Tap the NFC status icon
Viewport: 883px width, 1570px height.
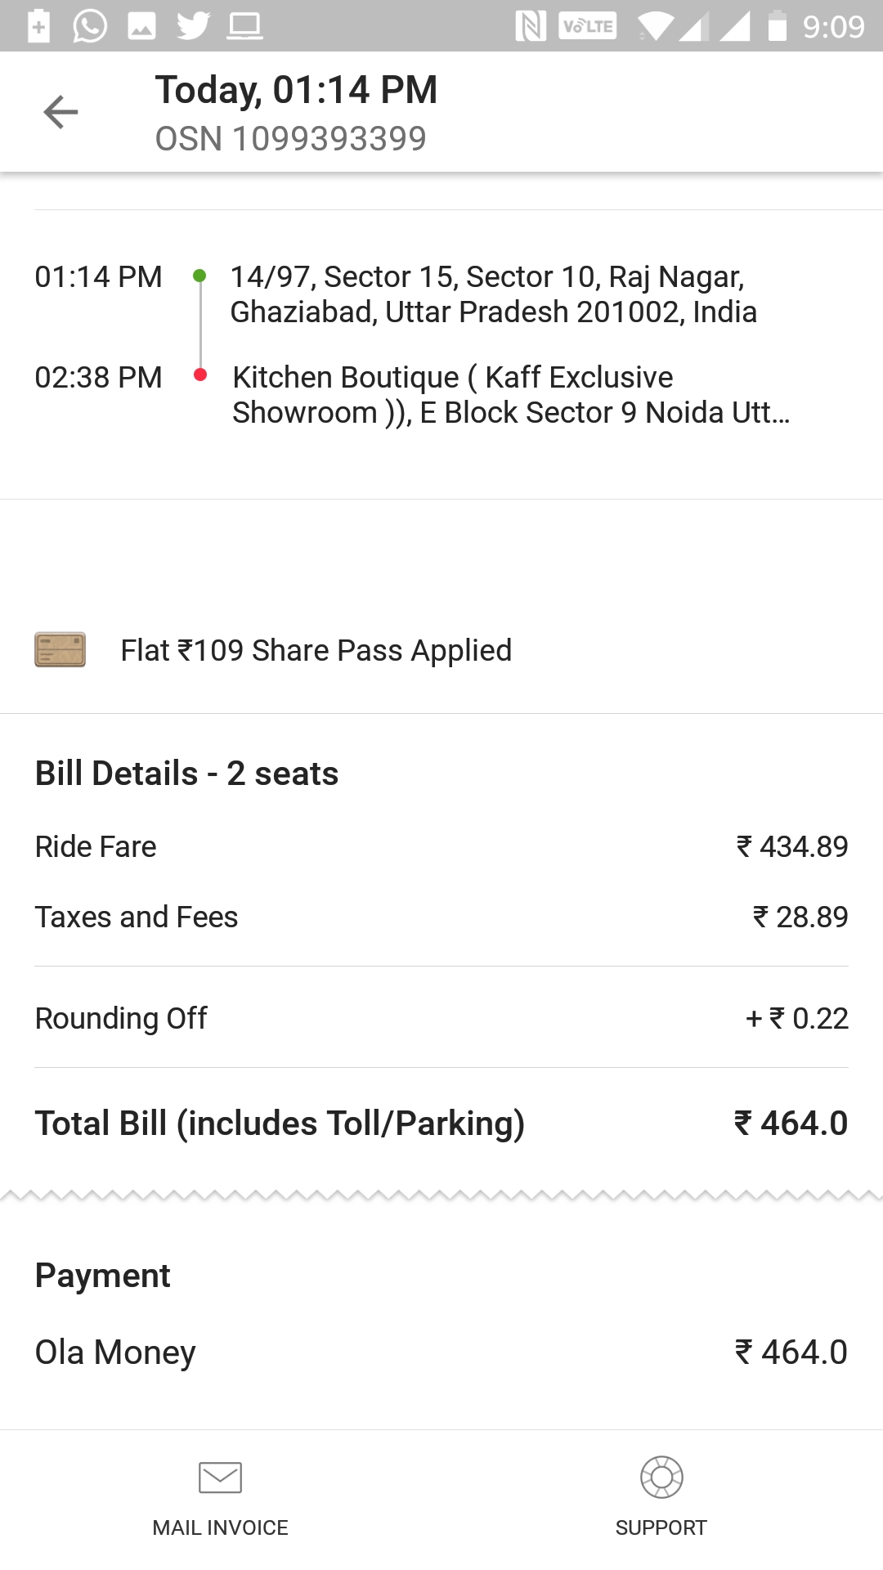(531, 26)
